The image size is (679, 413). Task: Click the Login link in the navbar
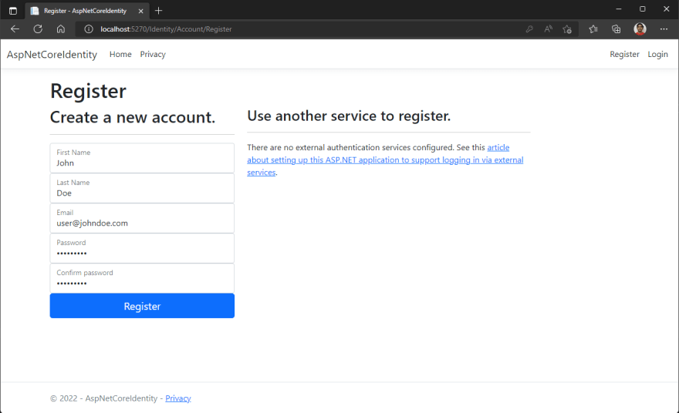pyautogui.click(x=657, y=54)
